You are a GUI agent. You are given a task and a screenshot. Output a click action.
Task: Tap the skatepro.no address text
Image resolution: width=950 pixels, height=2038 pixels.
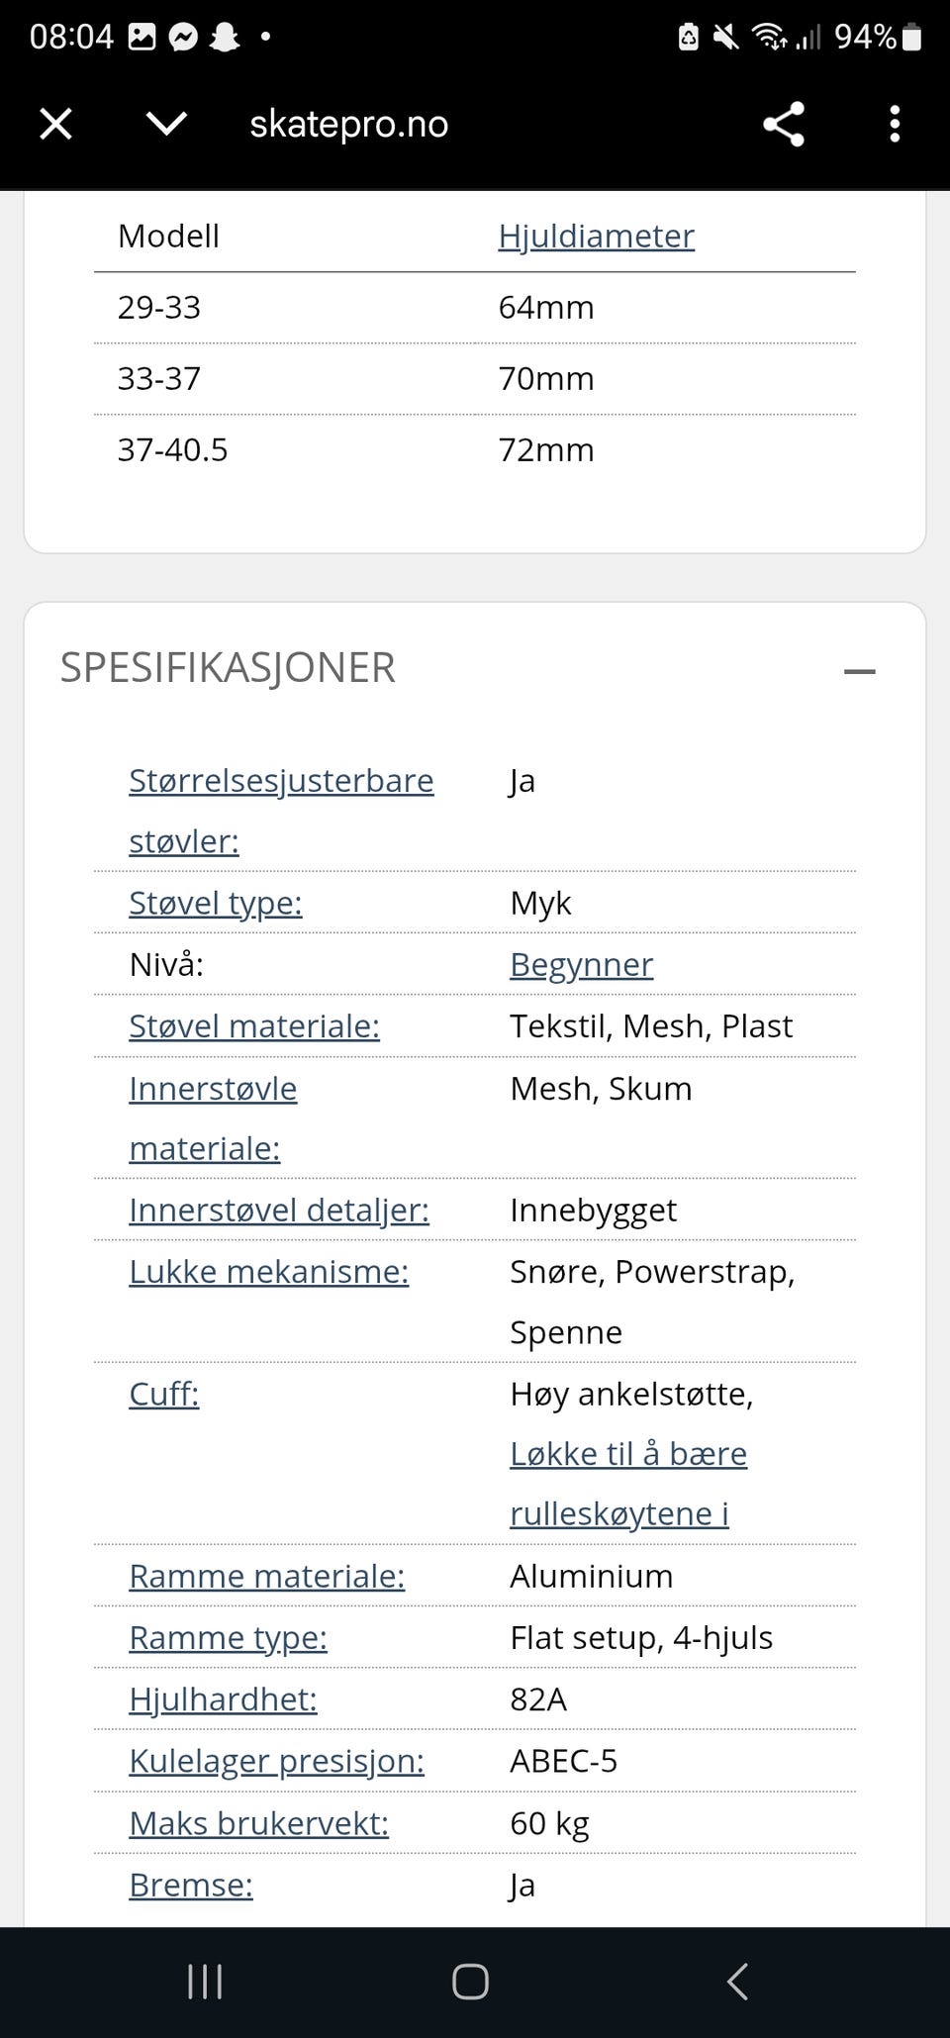[x=348, y=125]
